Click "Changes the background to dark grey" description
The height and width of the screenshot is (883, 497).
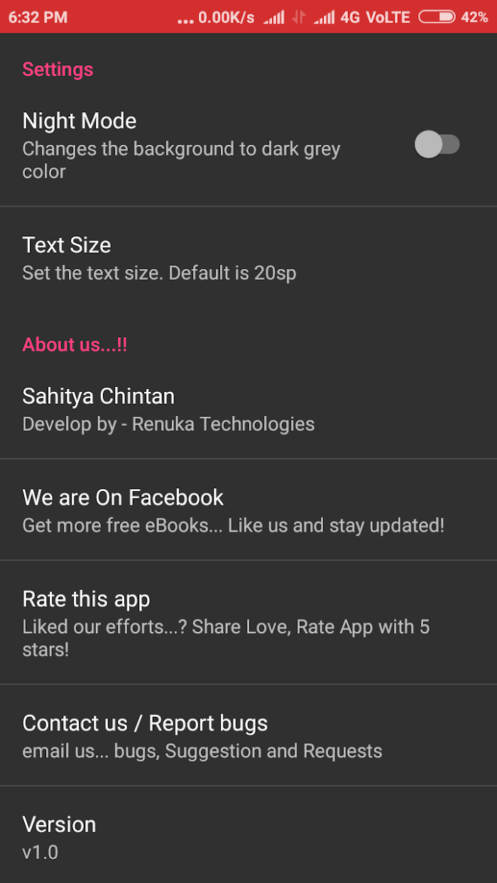(x=182, y=149)
